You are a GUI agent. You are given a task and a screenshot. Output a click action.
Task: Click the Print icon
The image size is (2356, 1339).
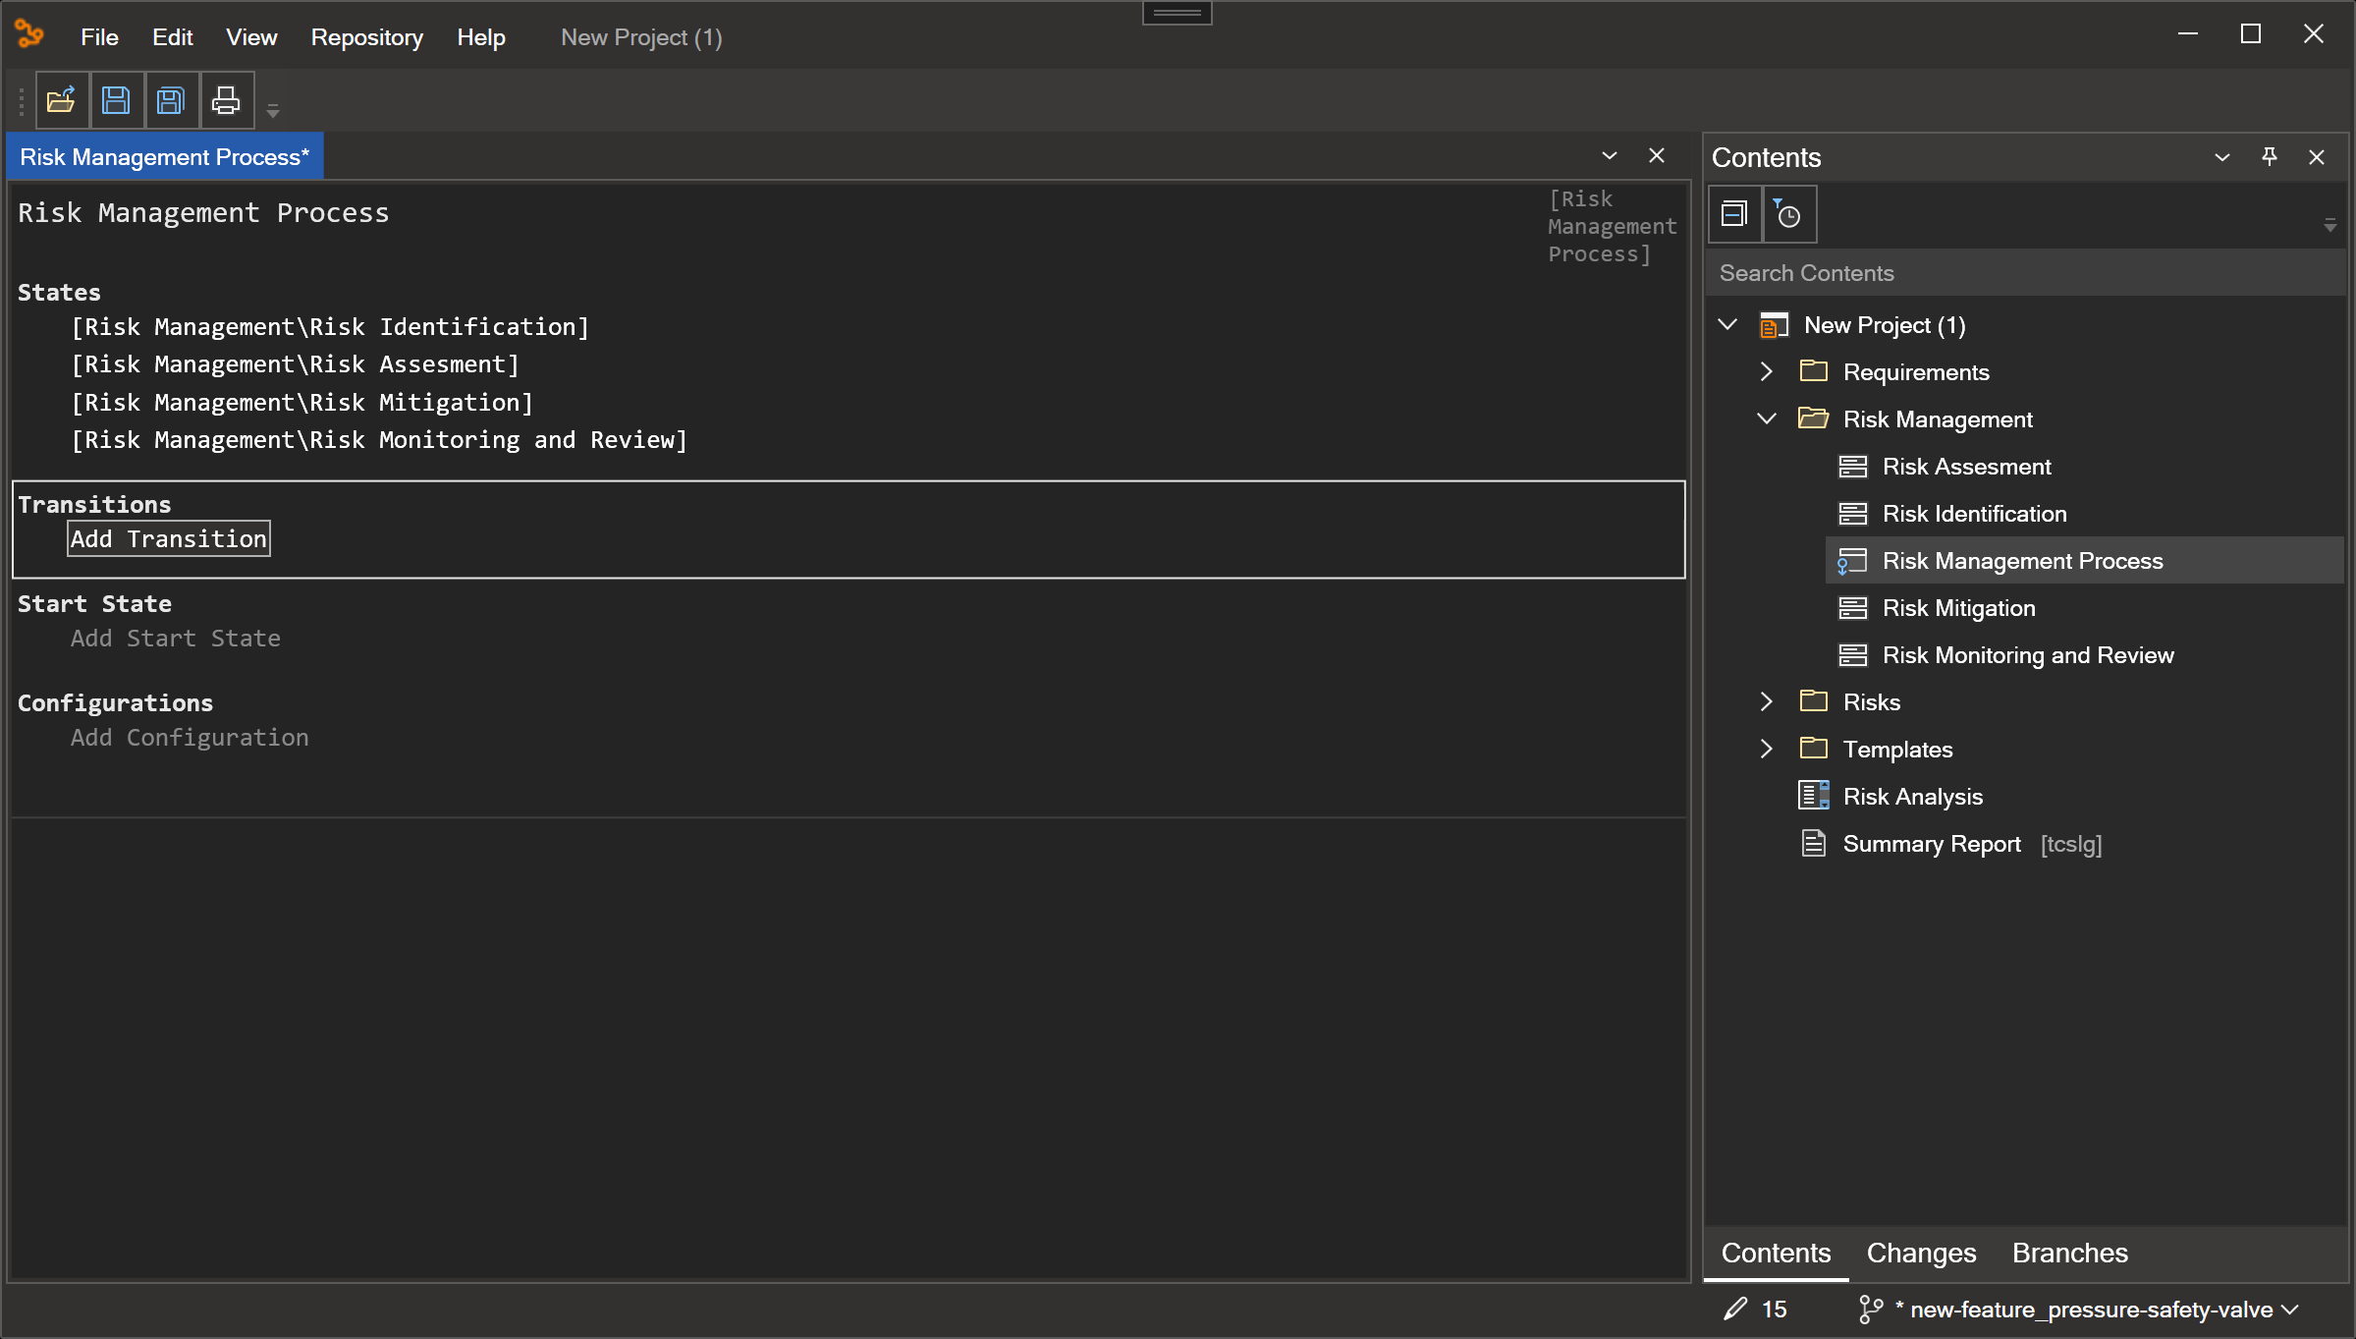225,99
